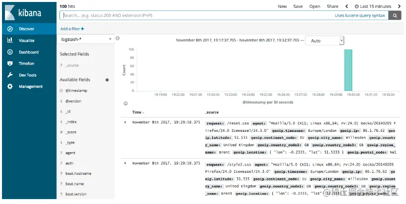Click the _source column header

tap(212, 112)
